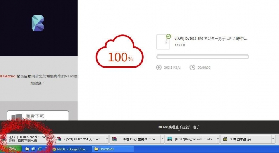Click the WinRAR icon of the 一本道 download
279x153 pixels.
[114, 139]
